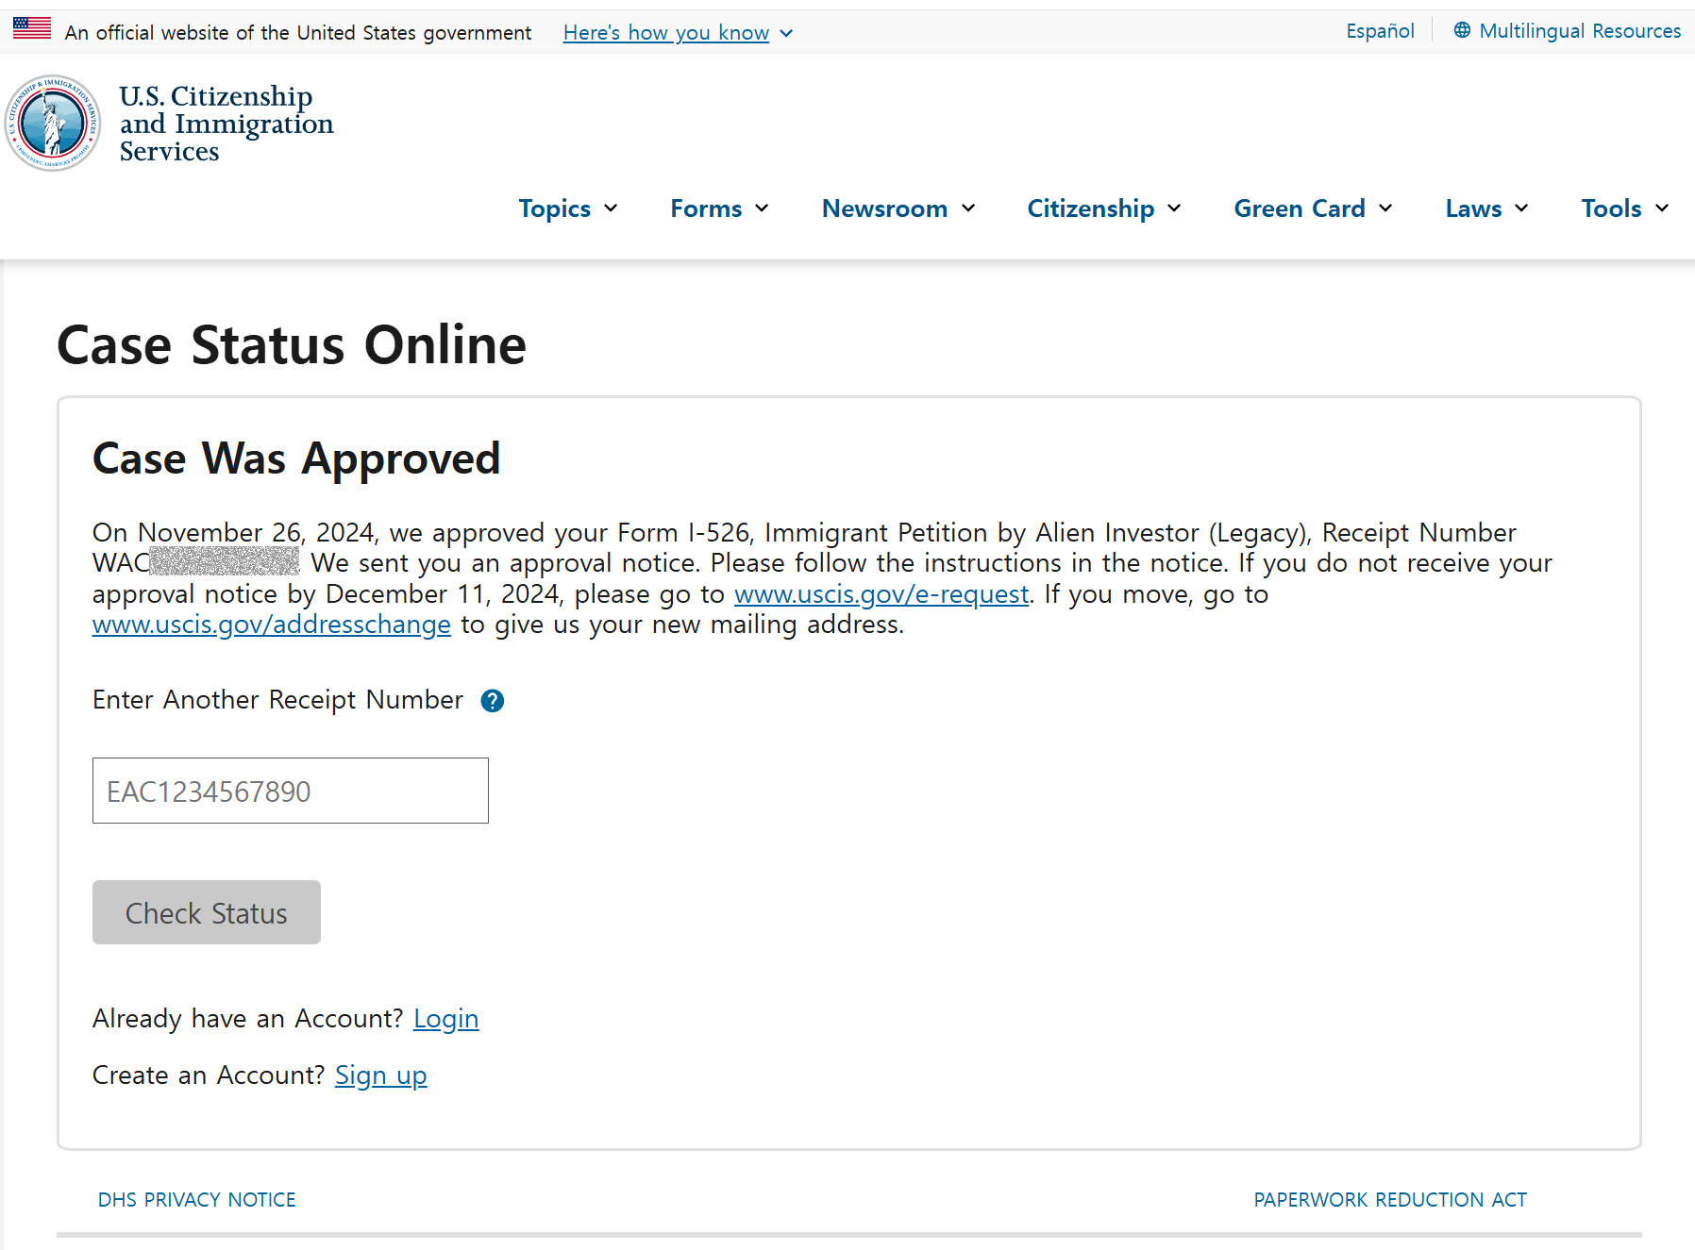Screen dimensions: 1695x1250
Task: Click the U.S. Citizenship and Immigration Services title
Action: 227,124
